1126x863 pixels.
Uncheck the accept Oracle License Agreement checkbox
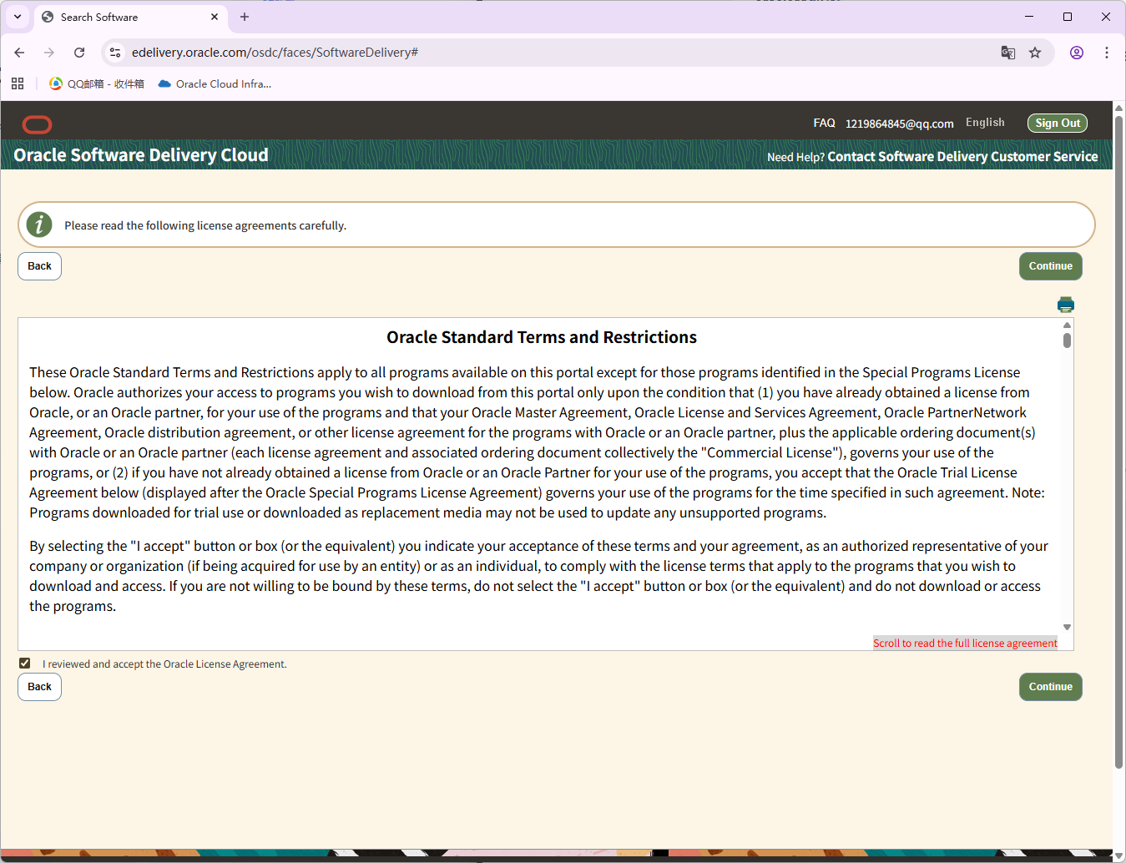click(x=25, y=664)
